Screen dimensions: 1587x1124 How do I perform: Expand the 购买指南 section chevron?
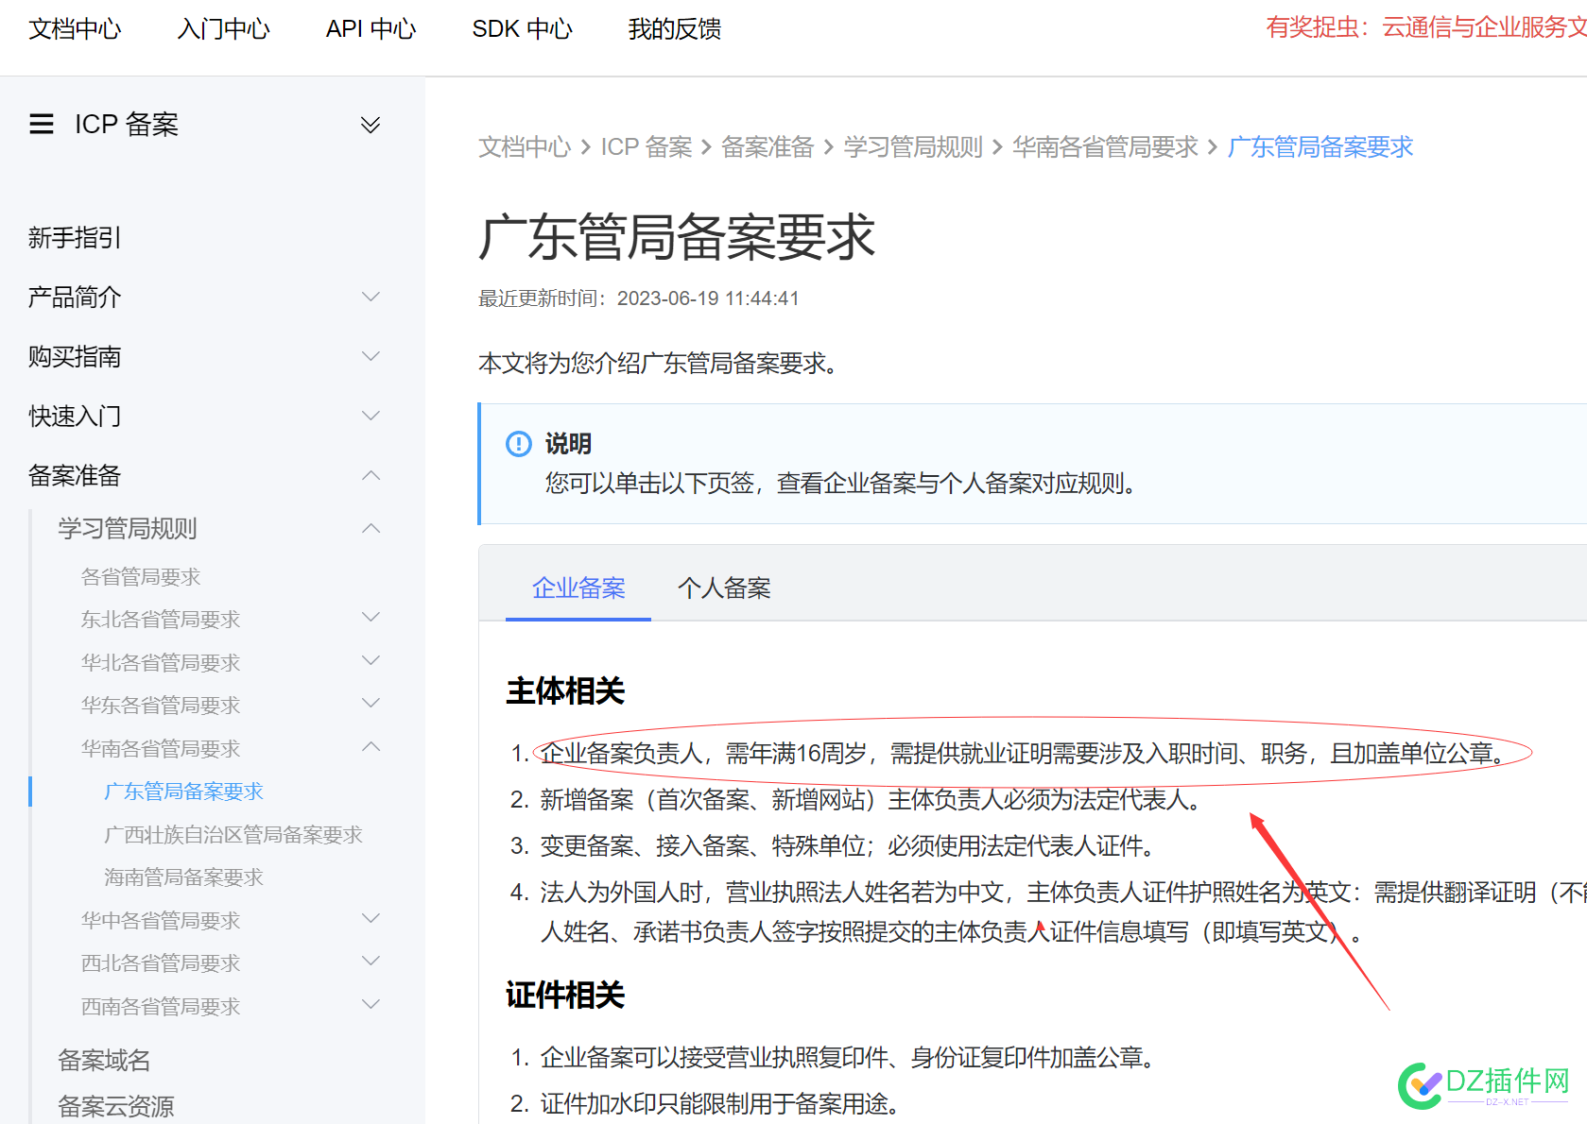pos(371,356)
